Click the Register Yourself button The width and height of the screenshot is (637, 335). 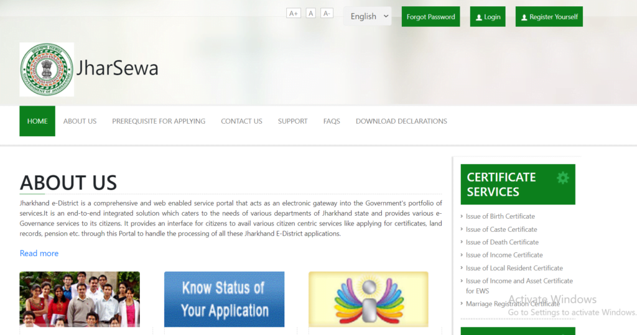tap(549, 17)
